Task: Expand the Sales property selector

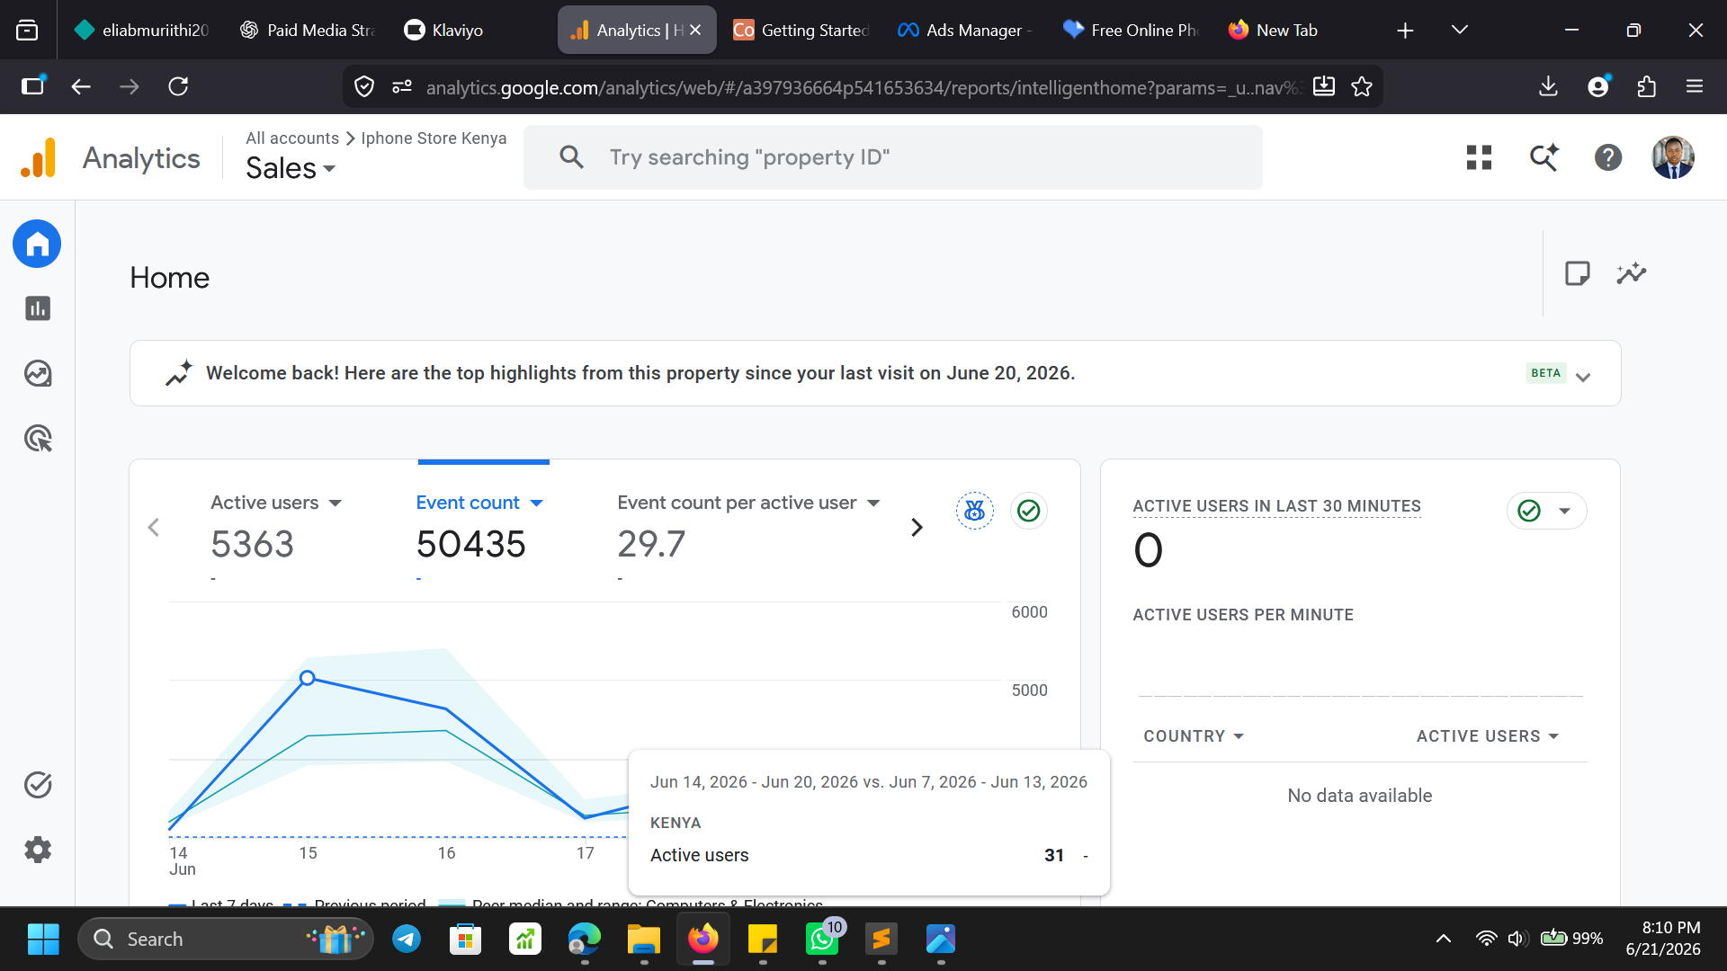Action: point(291,168)
